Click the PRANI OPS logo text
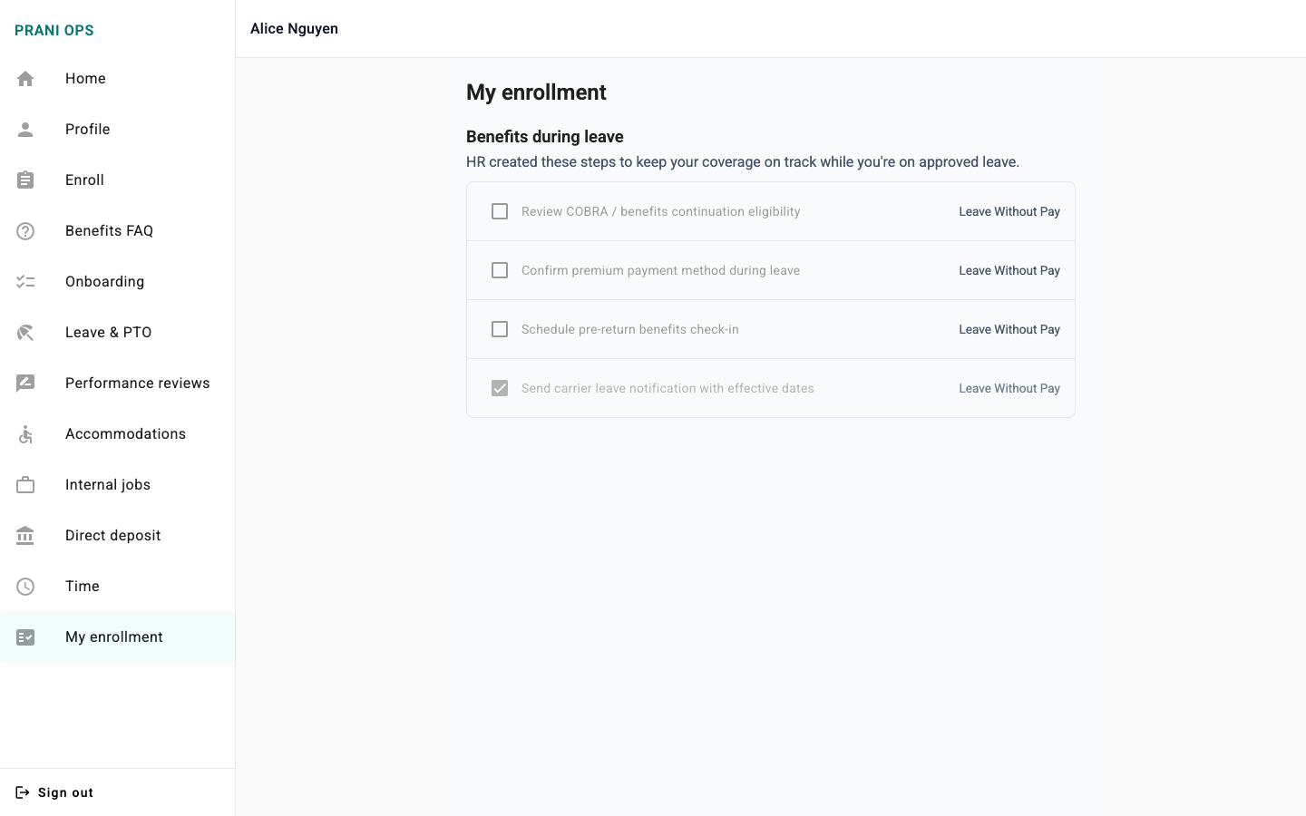 (54, 30)
